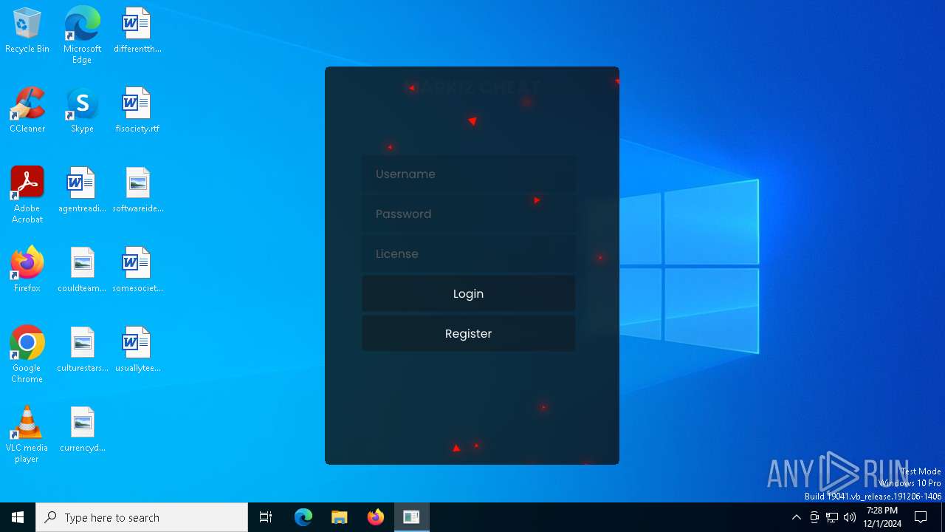Select the Adobe Acrobat shortcut

tap(27, 195)
